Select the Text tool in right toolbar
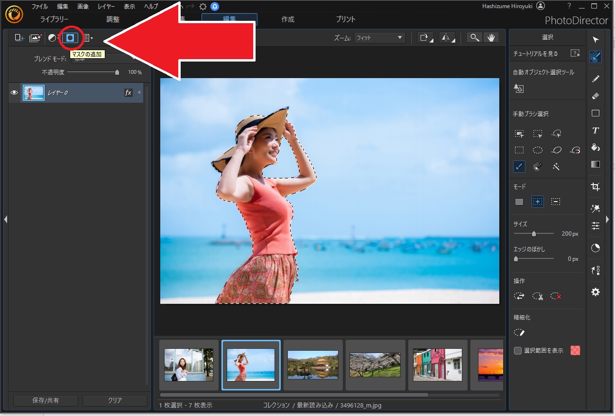The width and height of the screenshot is (615, 416). point(596,131)
